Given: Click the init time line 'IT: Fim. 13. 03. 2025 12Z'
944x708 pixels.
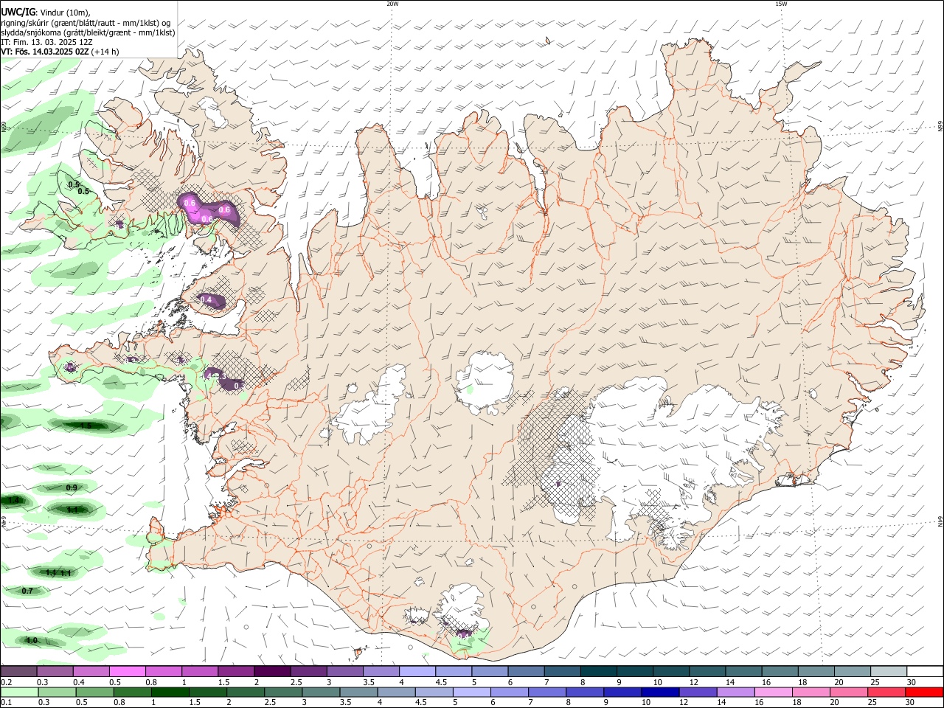Looking at the screenshot, I should click(x=46, y=42).
